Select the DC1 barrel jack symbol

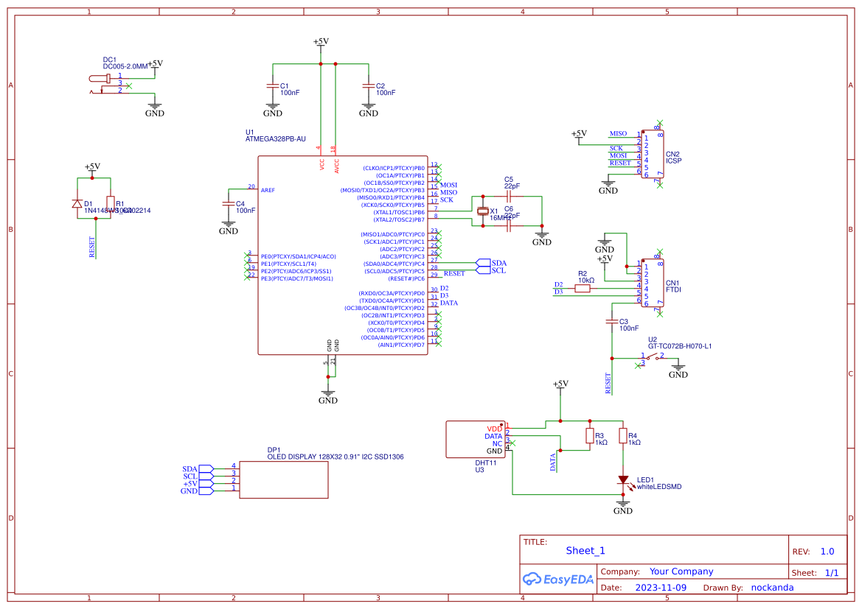click(x=110, y=84)
